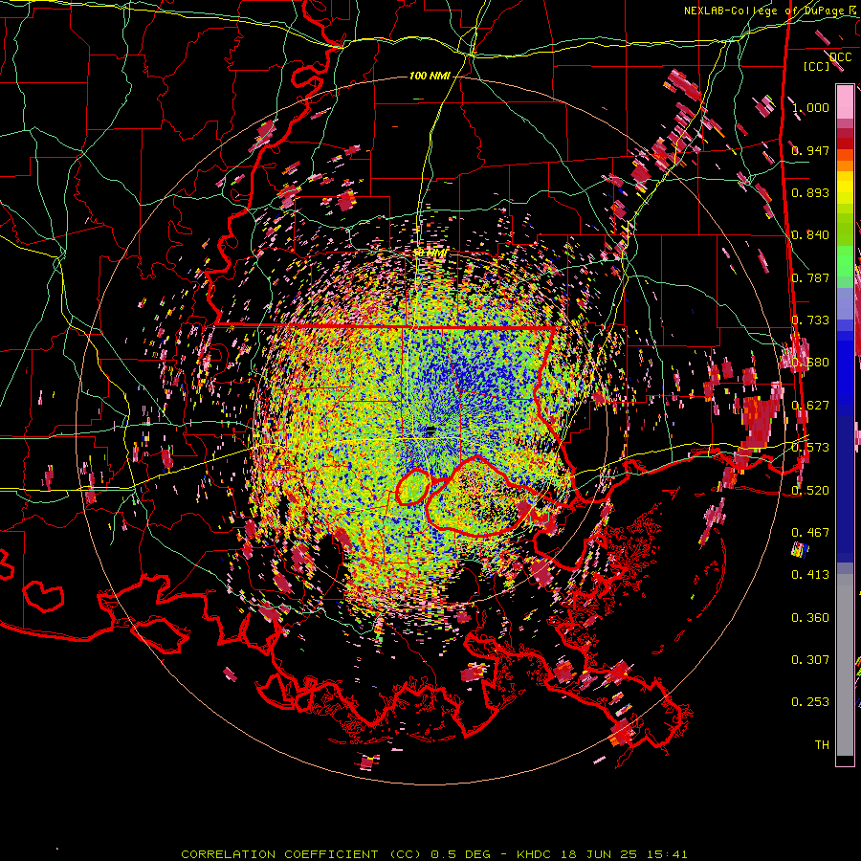The height and width of the screenshot is (861, 861).
Task: Click the 0.5 DEG elevation text
Action: click(x=461, y=854)
